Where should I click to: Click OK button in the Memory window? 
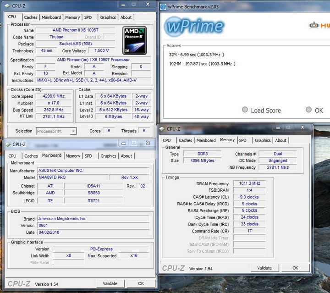coord(295,268)
